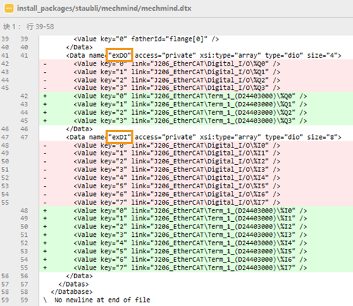
Task: Select the hunk header showing lines 39-58
Action: (x=29, y=26)
